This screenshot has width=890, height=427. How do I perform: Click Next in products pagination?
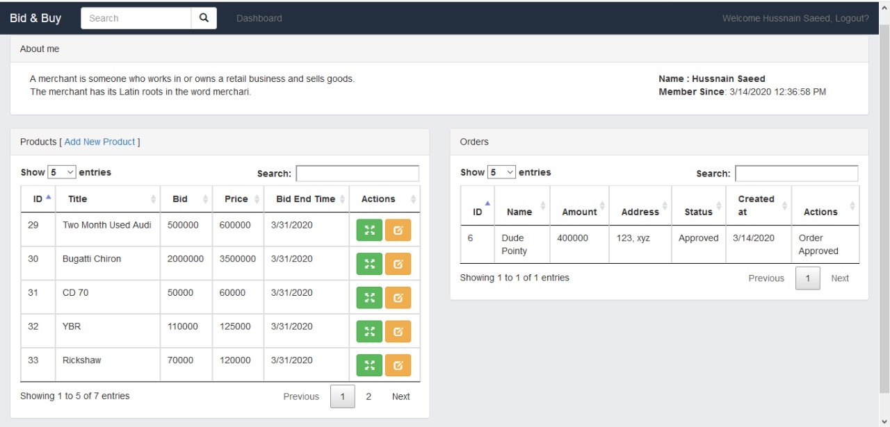coord(400,396)
